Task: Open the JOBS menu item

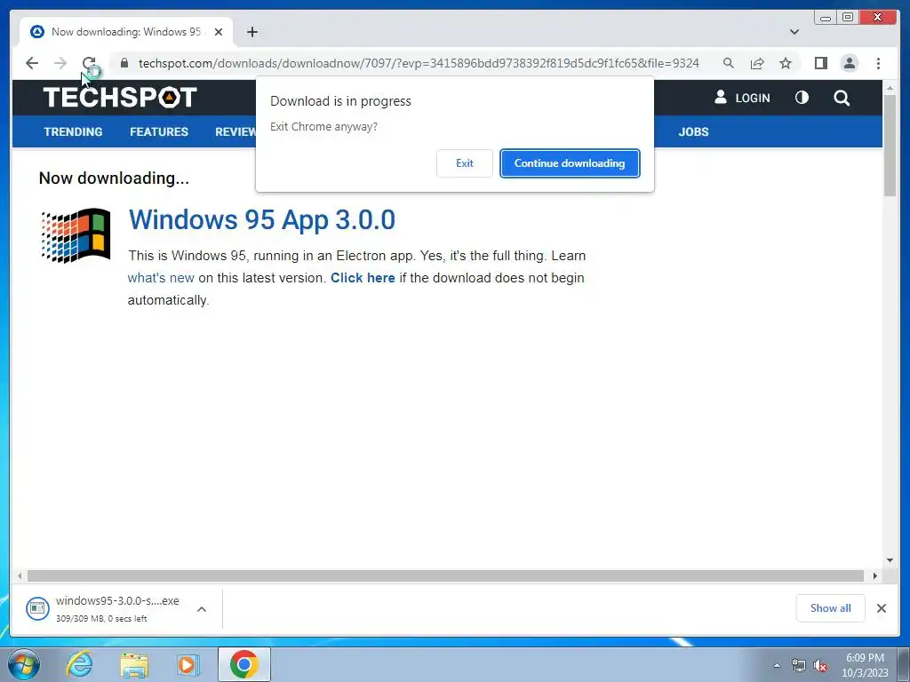Action: tap(693, 131)
